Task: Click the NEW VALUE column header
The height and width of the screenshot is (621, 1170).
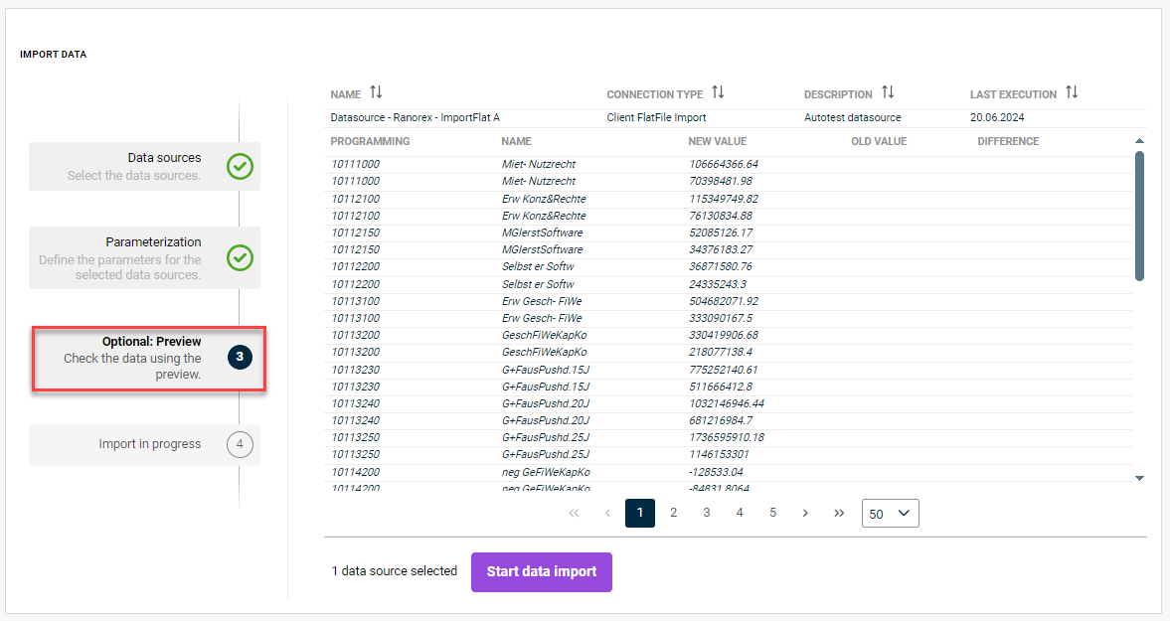Action: [717, 141]
